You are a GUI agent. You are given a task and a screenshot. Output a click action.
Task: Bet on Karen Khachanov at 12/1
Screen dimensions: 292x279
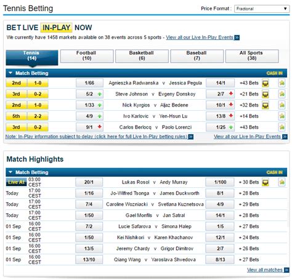click(220, 238)
